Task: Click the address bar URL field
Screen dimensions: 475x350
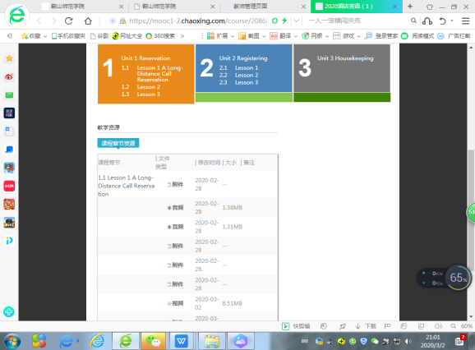Action: (x=198, y=21)
